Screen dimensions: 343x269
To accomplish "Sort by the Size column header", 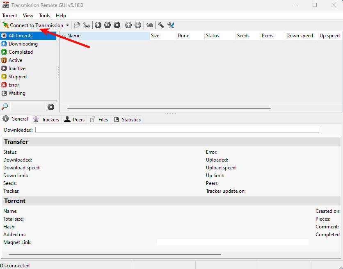I will click(163, 36).
